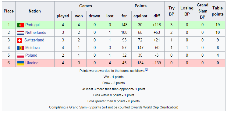Follow the Switzerland link
This screenshot has width=227, height=113.
[x=34, y=40]
